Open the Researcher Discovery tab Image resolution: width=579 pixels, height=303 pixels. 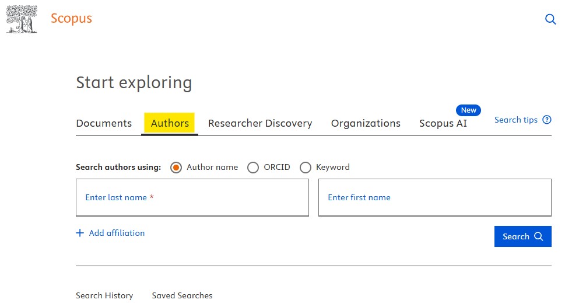pos(260,123)
